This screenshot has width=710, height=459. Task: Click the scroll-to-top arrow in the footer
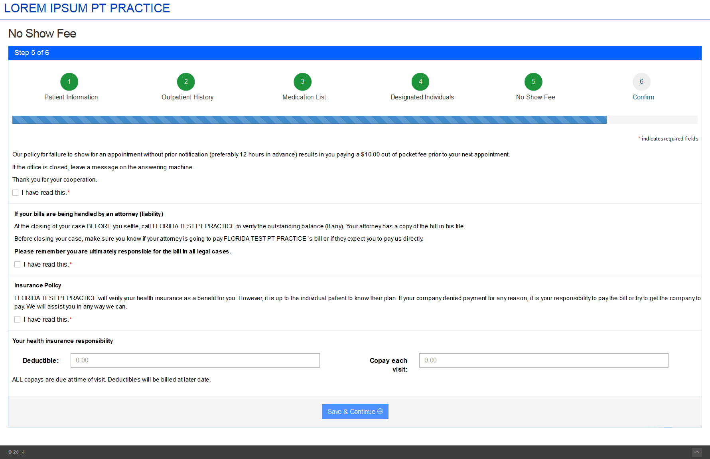click(x=696, y=452)
